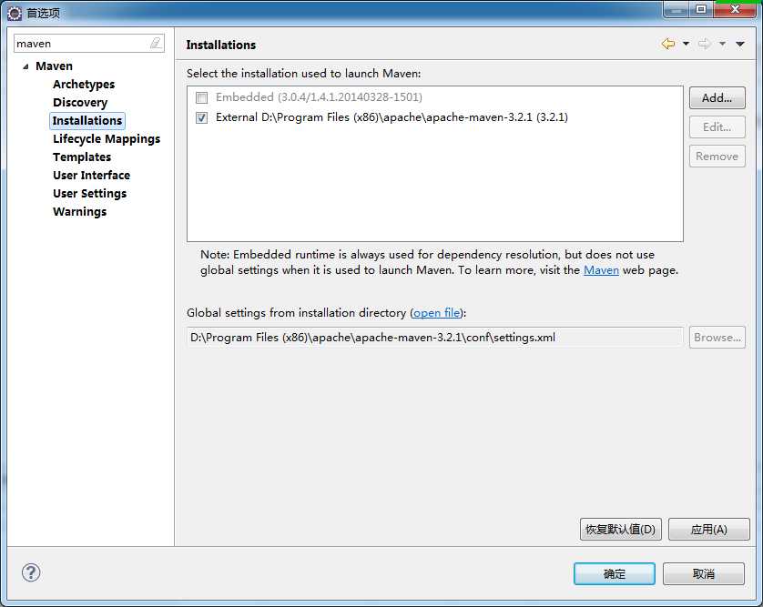Open the help question mark icon
763x607 pixels.
pyautogui.click(x=31, y=572)
